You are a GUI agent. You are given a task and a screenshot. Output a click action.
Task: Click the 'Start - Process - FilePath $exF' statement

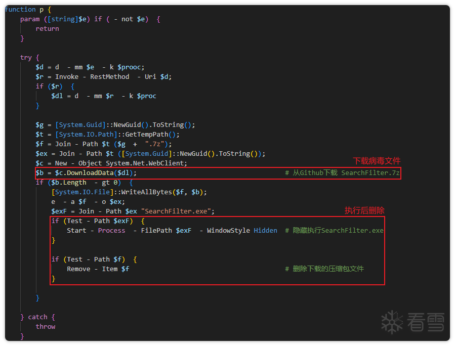tap(129, 231)
